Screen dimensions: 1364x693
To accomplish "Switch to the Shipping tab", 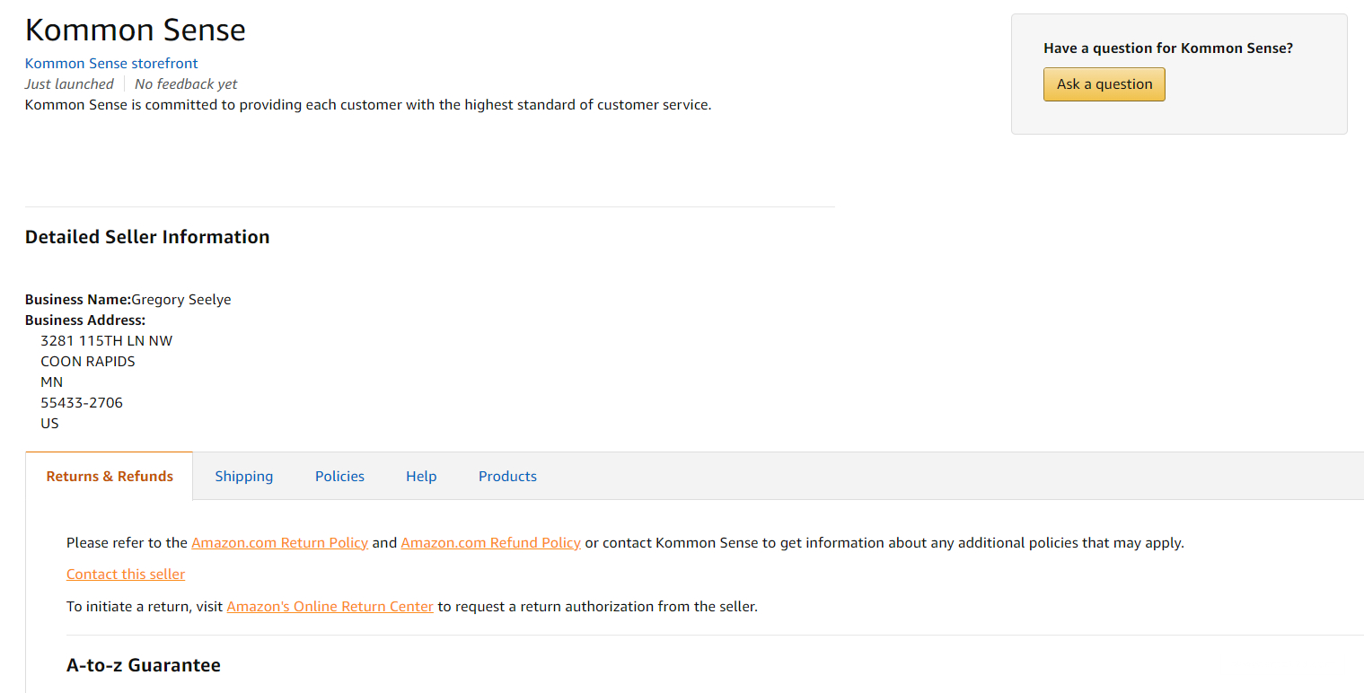I will click(x=243, y=477).
